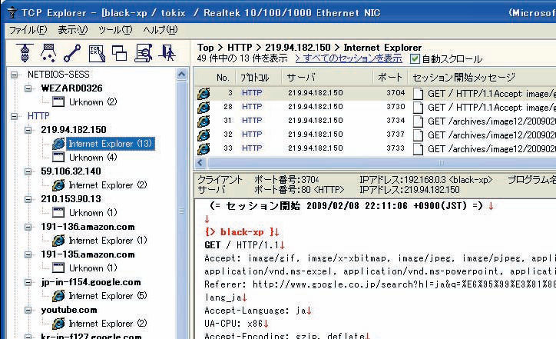The width and height of the screenshot is (556, 339).
Task: Collapse the 191-136.amazon.com tree node
Action: [28, 227]
